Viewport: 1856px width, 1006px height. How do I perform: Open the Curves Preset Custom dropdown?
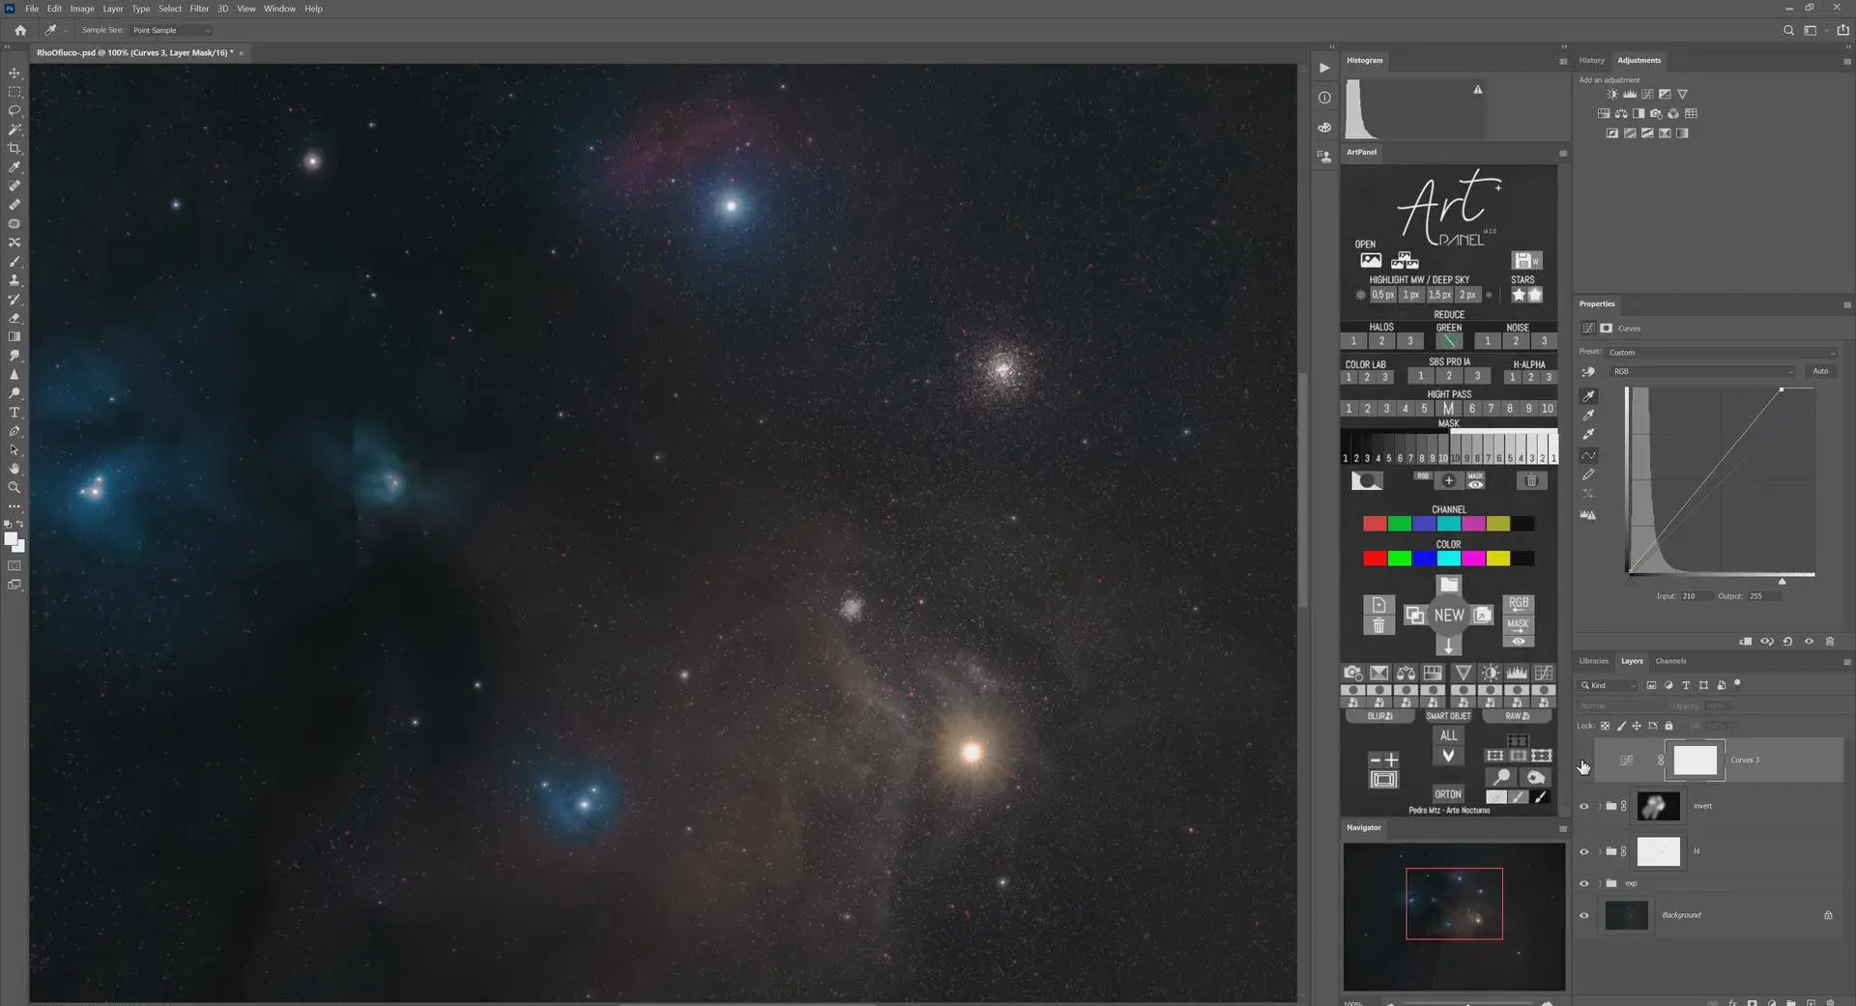click(1721, 353)
